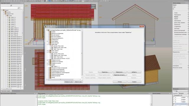Select Цоколь: План этажа in the reports tree

pos(58,54)
